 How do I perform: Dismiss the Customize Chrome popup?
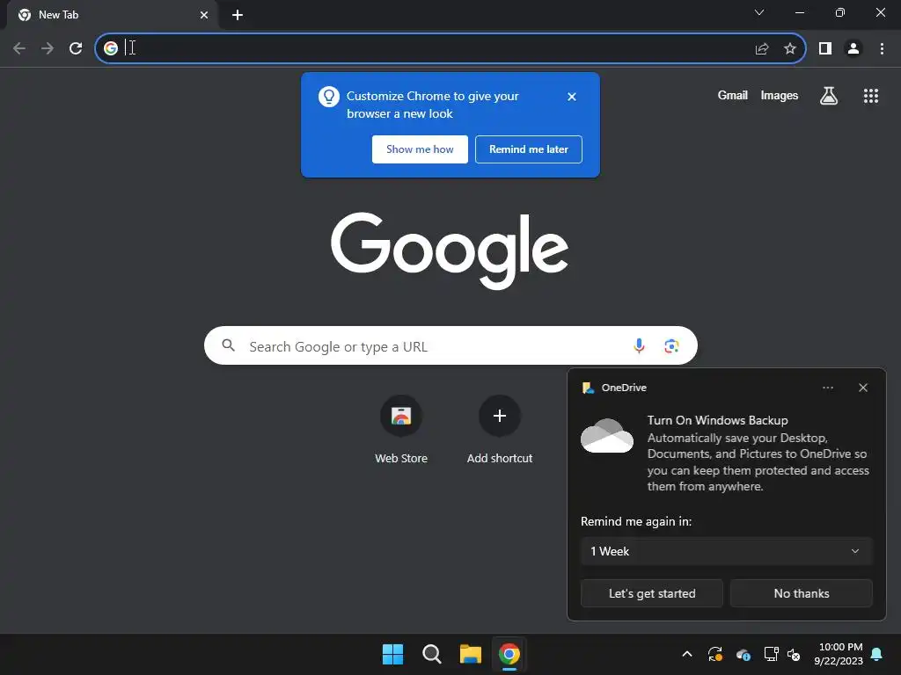(x=572, y=97)
